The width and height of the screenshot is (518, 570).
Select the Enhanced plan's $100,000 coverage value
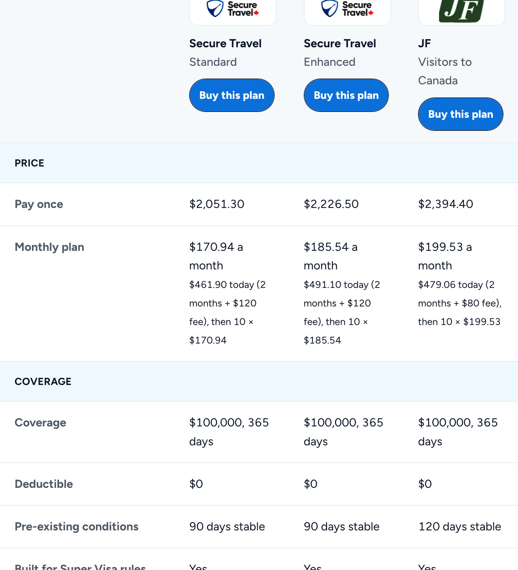click(x=344, y=432)
